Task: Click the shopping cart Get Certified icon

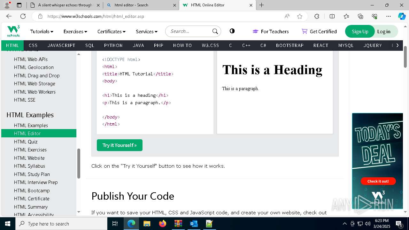Action: (305, 31)
